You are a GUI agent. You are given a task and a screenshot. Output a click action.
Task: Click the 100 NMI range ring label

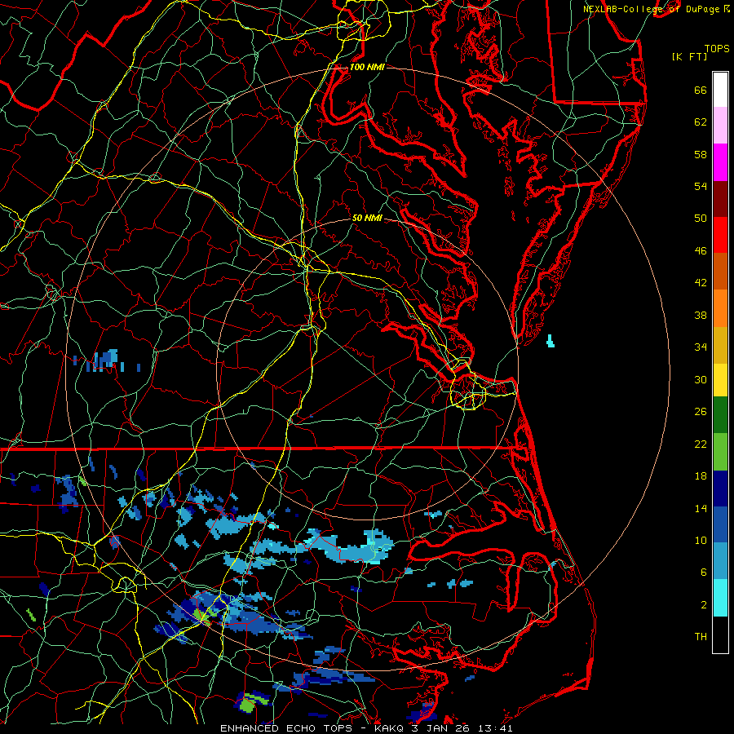click(x=367, y=67)
